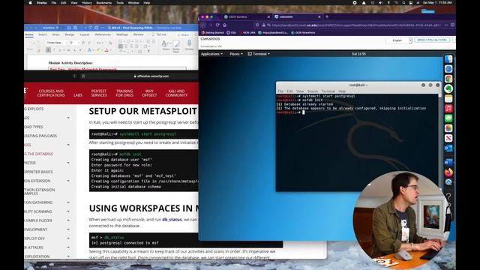The width and height of the screenshot is (480, 270).
Task: Launch Music app from the Dock
Action: 448,108
